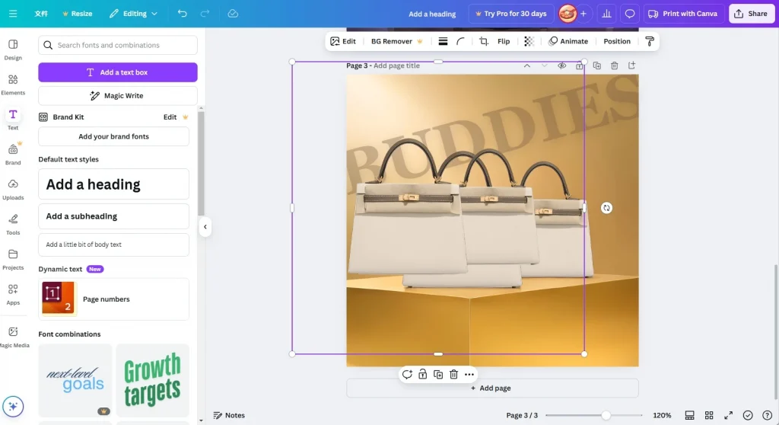Open the corner rounding tool

coord(461,41)
